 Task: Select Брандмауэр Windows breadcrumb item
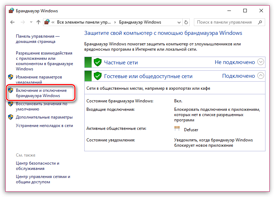pos(140,22)
